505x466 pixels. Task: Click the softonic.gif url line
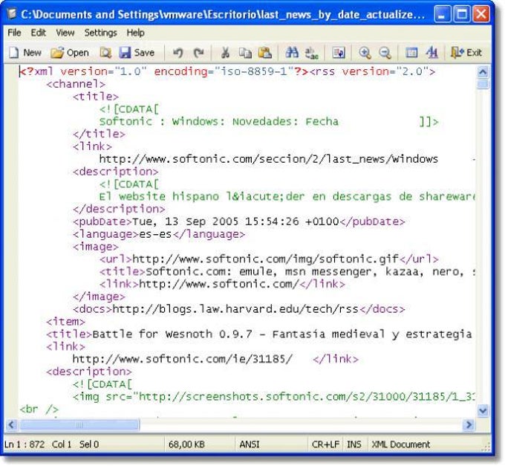coord(269,259)
